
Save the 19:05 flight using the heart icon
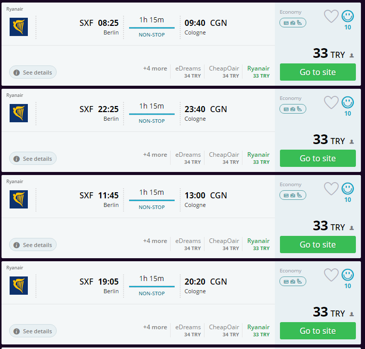pos(331,275)
